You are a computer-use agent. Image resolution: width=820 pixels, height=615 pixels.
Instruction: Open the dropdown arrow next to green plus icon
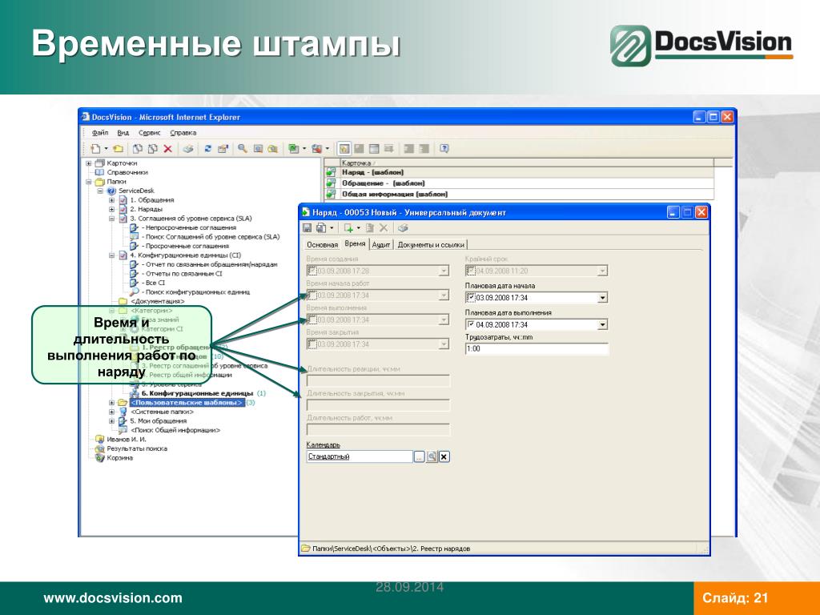pyautogui.click(x=358, y=228)
